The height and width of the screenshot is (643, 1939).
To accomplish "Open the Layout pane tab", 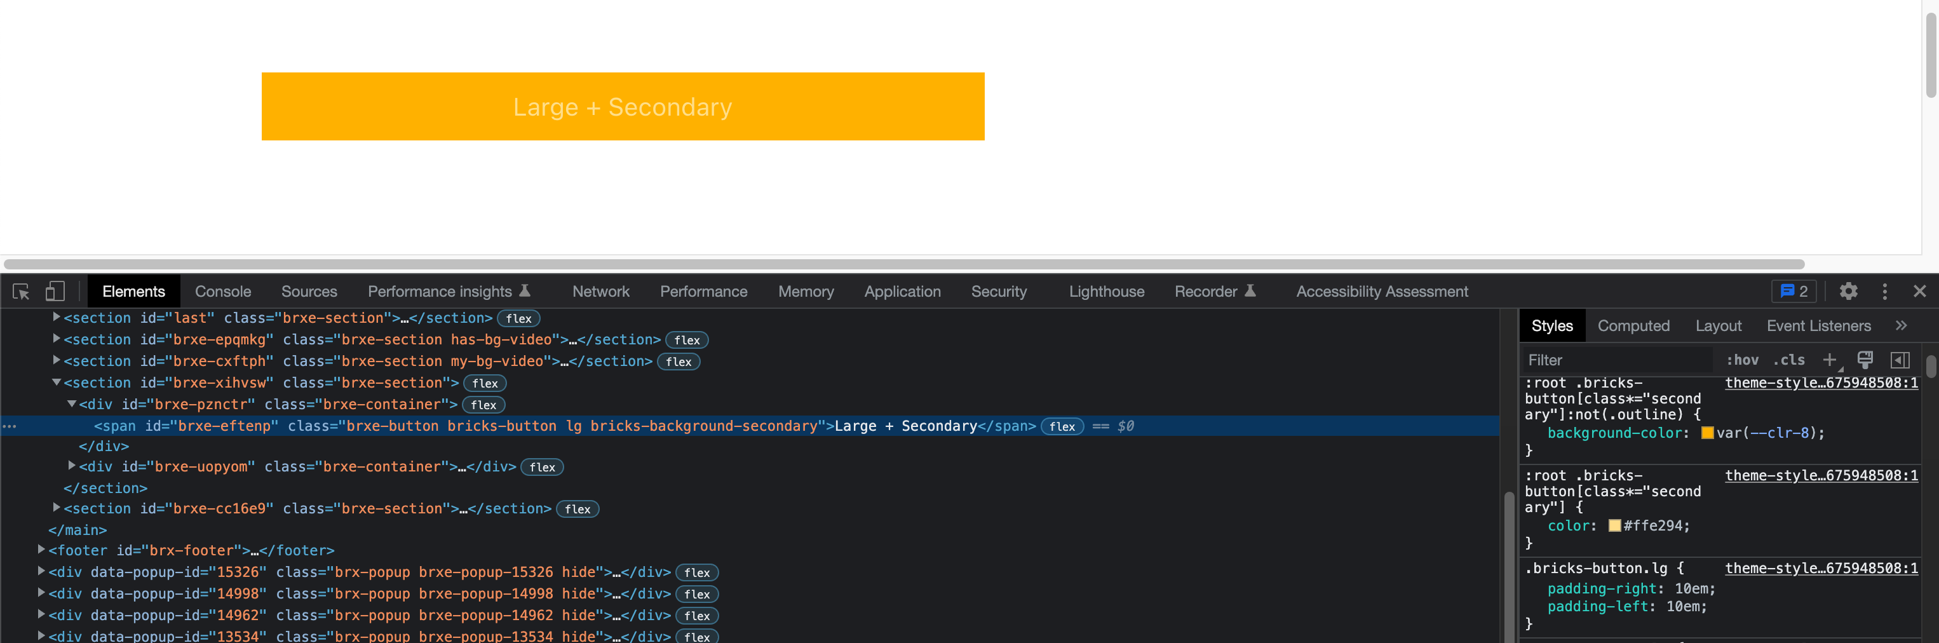I will [1719, 326].
